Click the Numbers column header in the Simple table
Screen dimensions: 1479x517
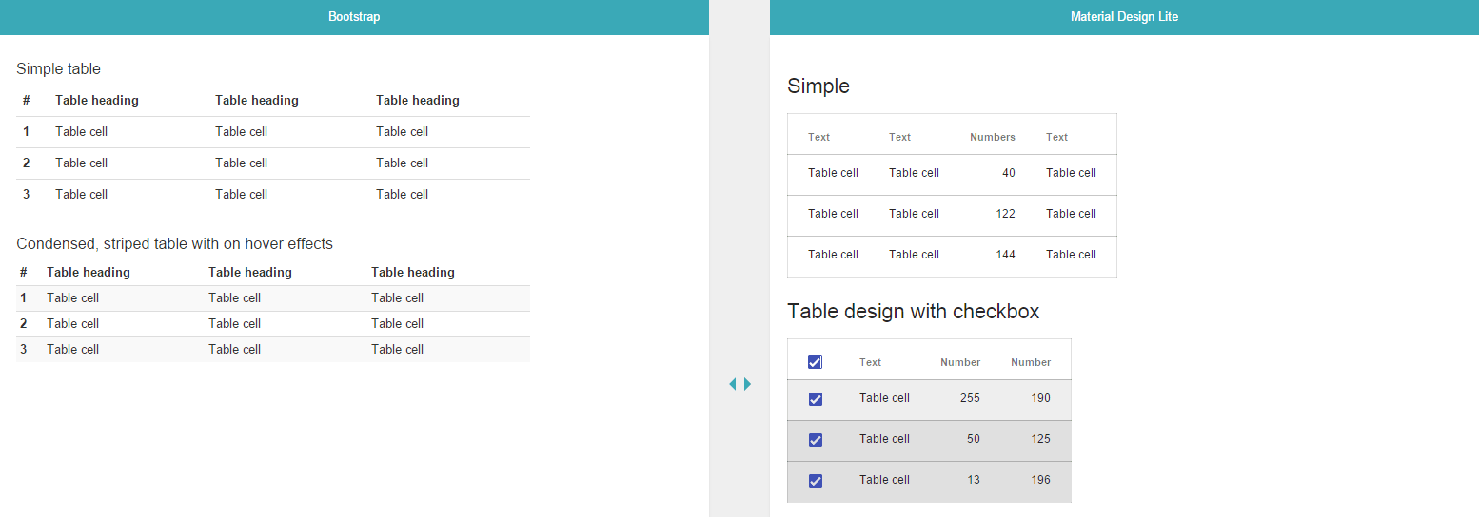(x=992, y=137)
